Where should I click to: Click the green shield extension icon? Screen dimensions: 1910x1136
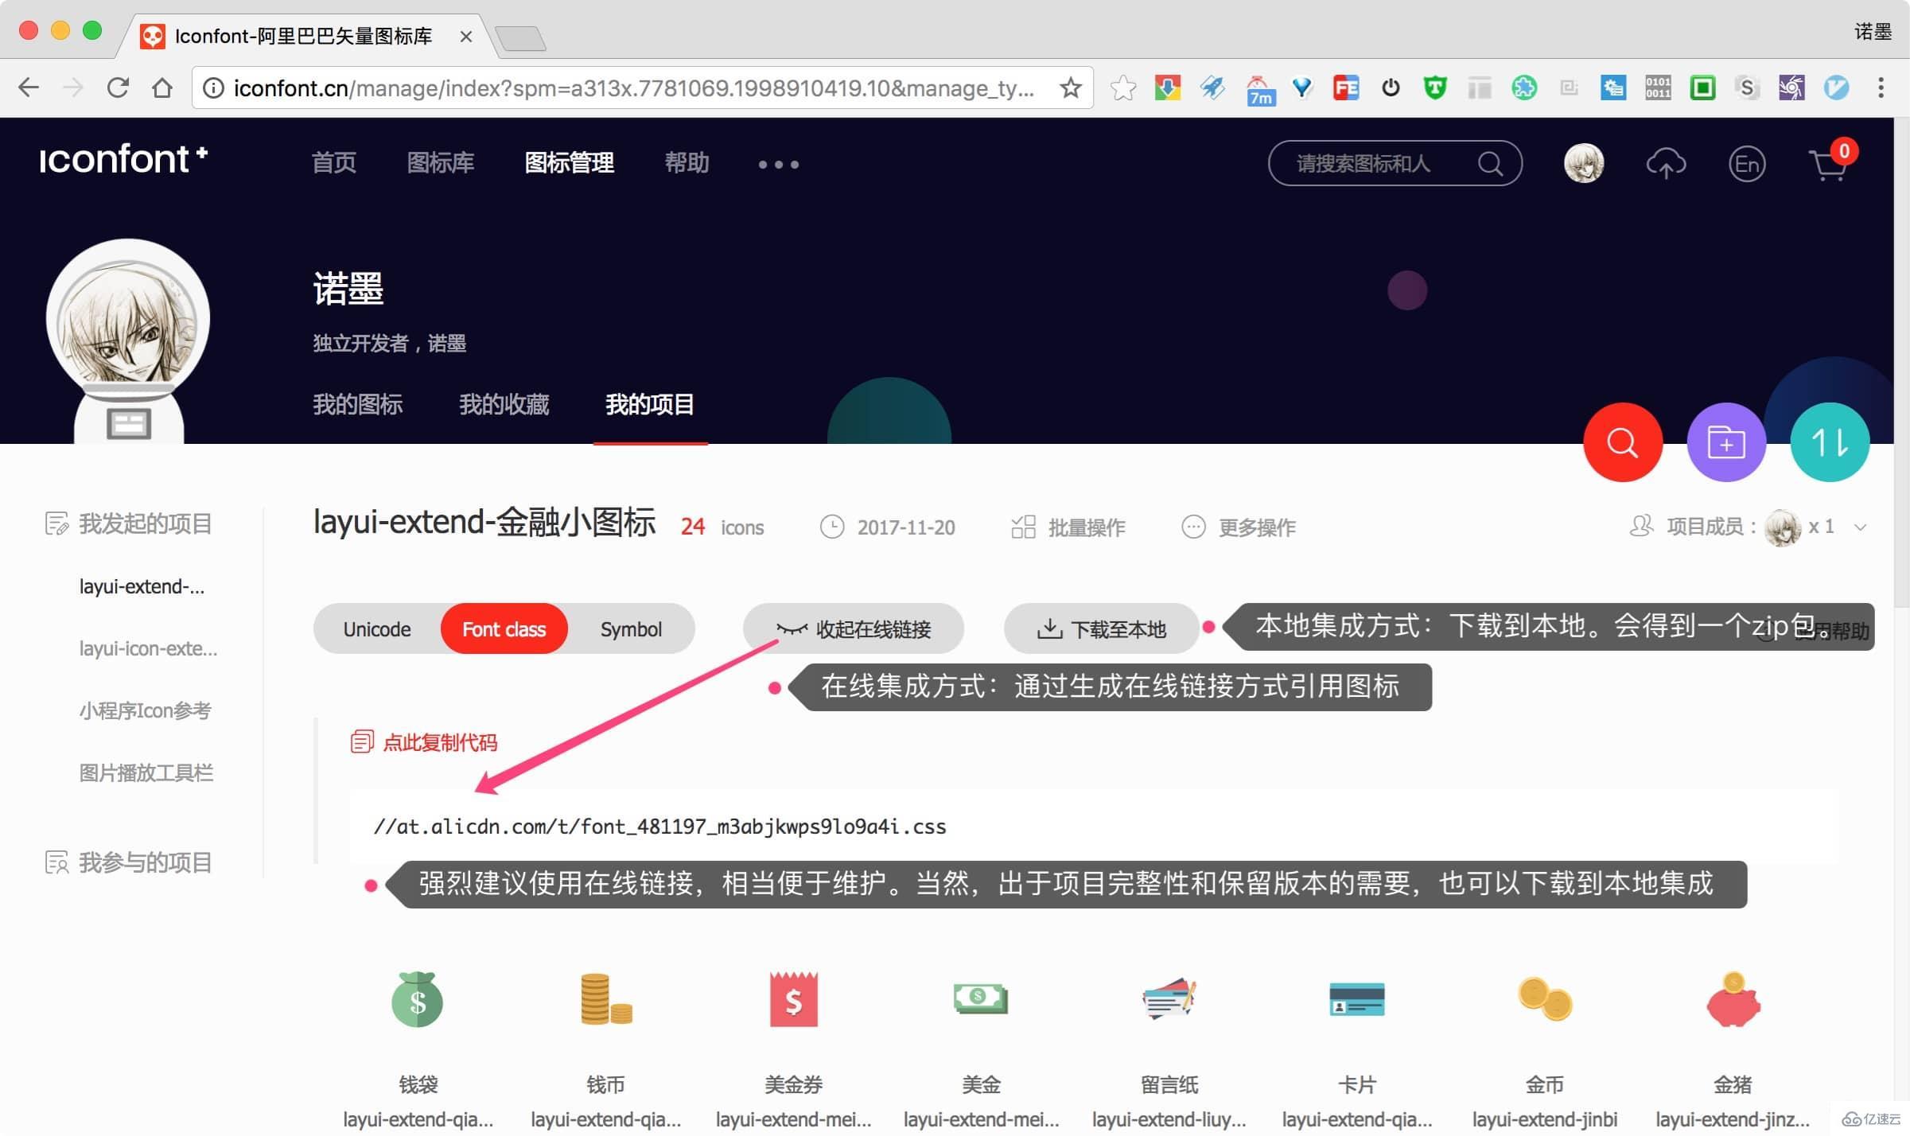pyautogui.click(x=1435, y=88)
